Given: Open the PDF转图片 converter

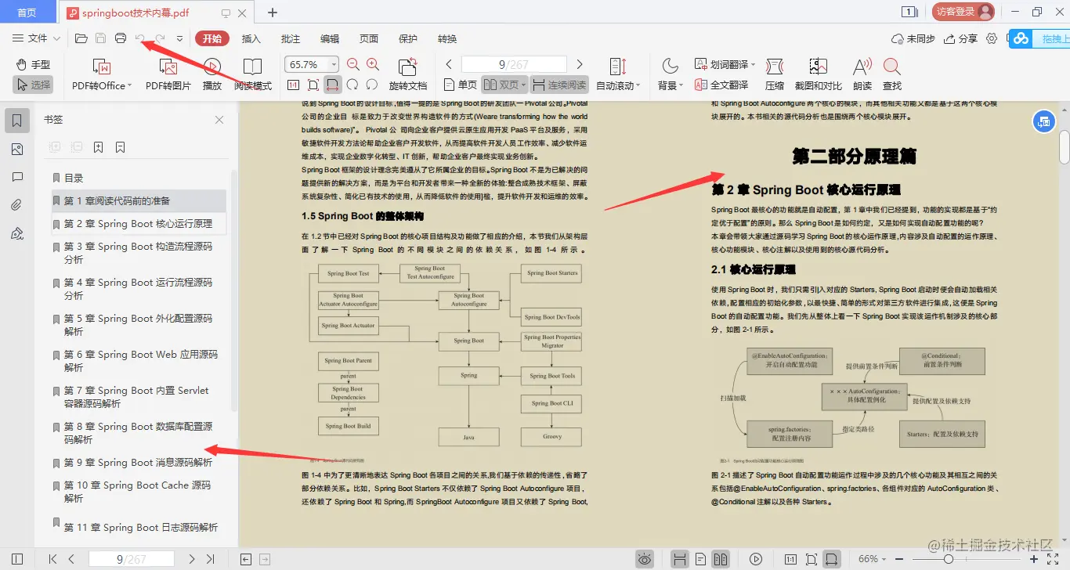Looking at the screenshot, I should tap(169, 73).
